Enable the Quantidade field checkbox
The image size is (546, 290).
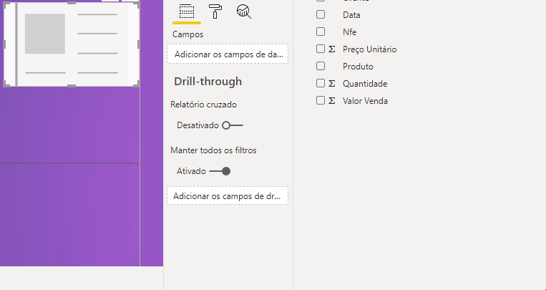click(x=321, y=84)
